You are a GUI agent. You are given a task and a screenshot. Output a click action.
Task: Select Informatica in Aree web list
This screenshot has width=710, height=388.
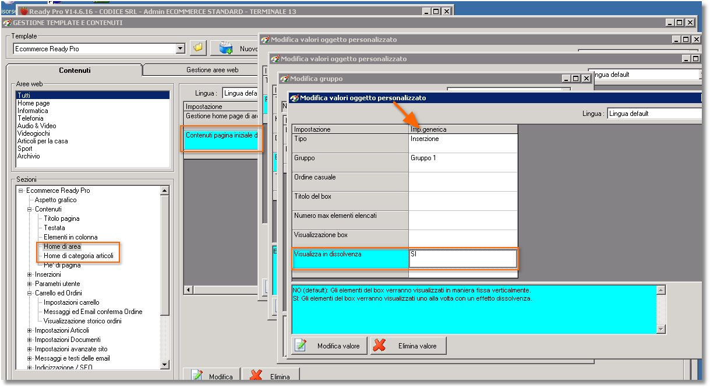click(x=33, y=111)
